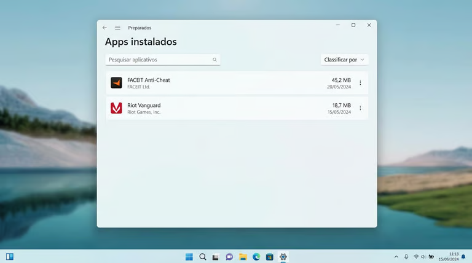This screenshot has width=472, height=263.
Task: Go back using the arrow icon
Action: tap(104, 28)
